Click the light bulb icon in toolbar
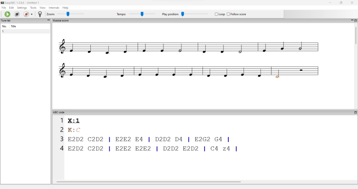The image size is (358, 189). [40, 14]
